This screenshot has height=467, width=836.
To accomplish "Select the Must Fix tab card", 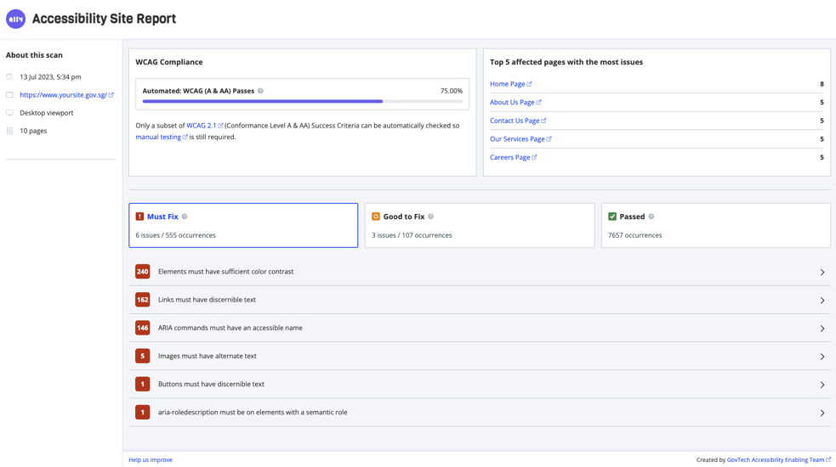I will [243, 225].
